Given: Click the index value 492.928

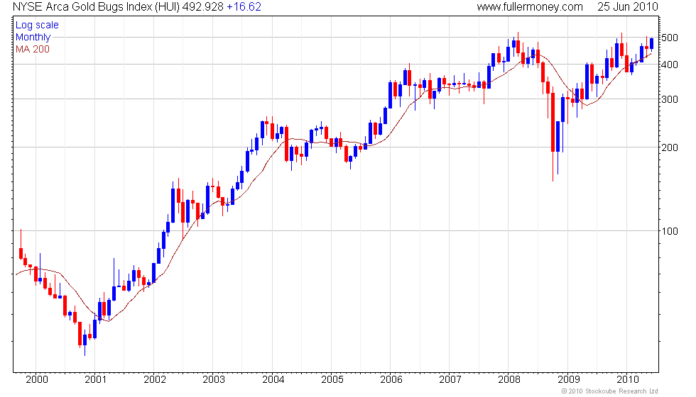Looking at the screenshot, I should point(203,6).
